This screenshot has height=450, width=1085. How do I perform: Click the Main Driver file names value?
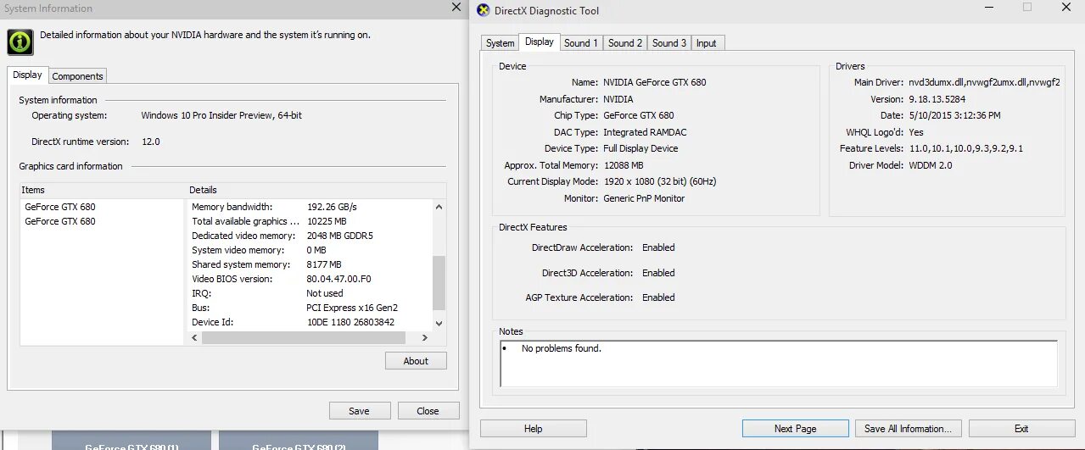point(984,82)
